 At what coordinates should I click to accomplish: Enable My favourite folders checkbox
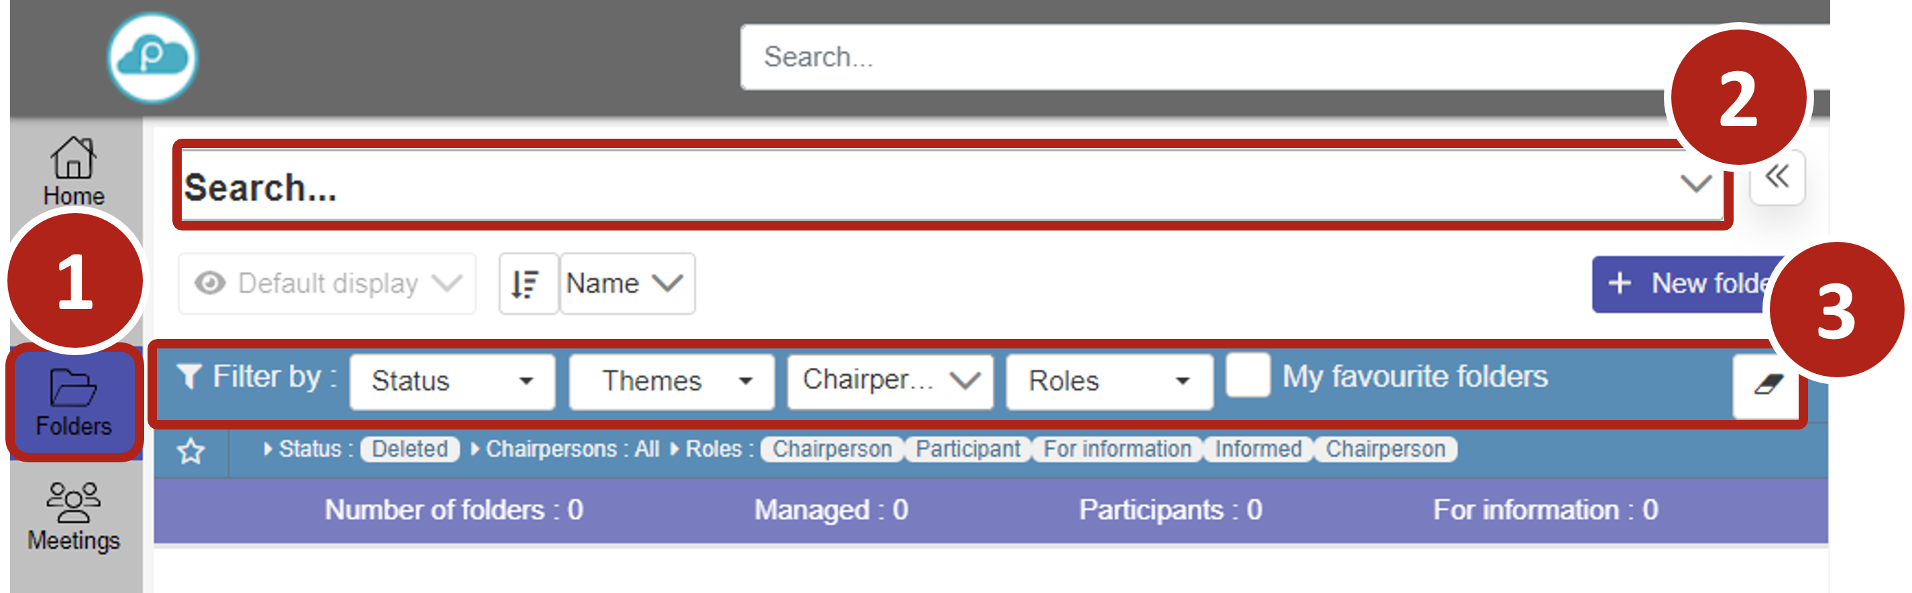1247,375
